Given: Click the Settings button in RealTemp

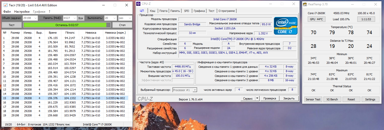Looking at the screenshot, I should point(370,99).
